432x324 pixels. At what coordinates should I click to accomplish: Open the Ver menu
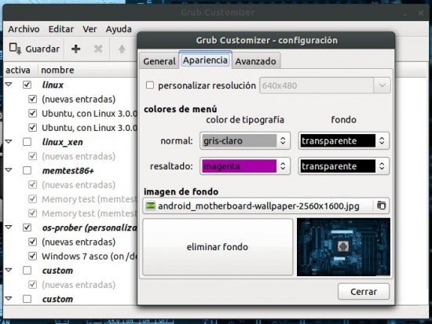[x=90, y=29]
